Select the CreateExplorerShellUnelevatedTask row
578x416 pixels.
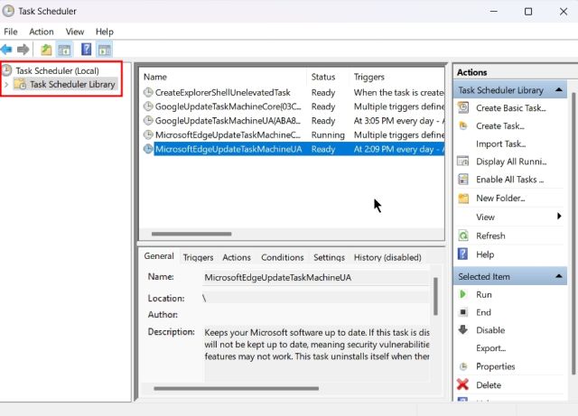(x=222, y=92)
